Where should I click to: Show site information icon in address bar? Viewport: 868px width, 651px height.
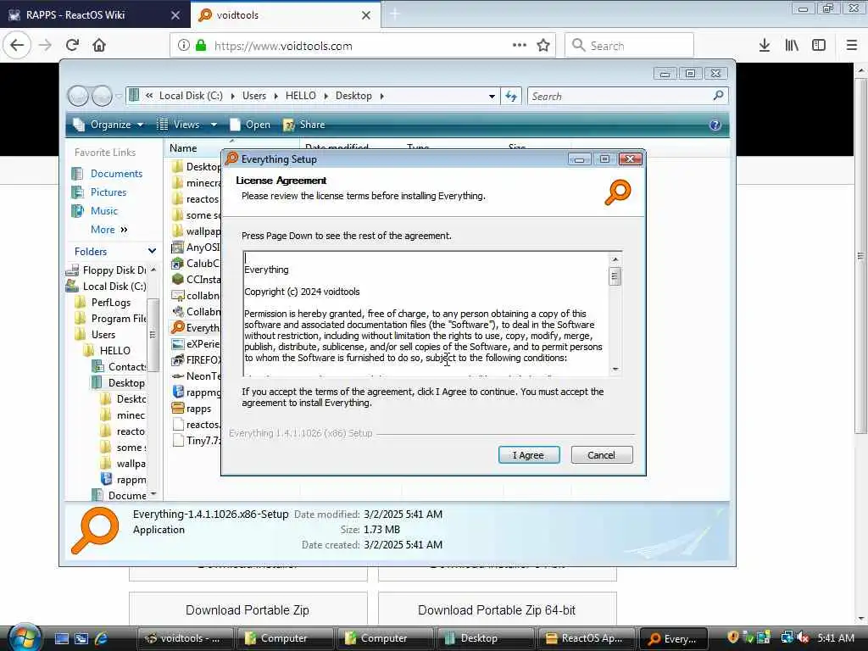(183, 46)
